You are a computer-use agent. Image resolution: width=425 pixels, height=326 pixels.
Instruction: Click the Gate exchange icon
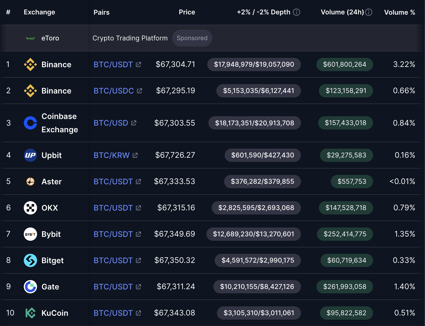pos(30,287)
